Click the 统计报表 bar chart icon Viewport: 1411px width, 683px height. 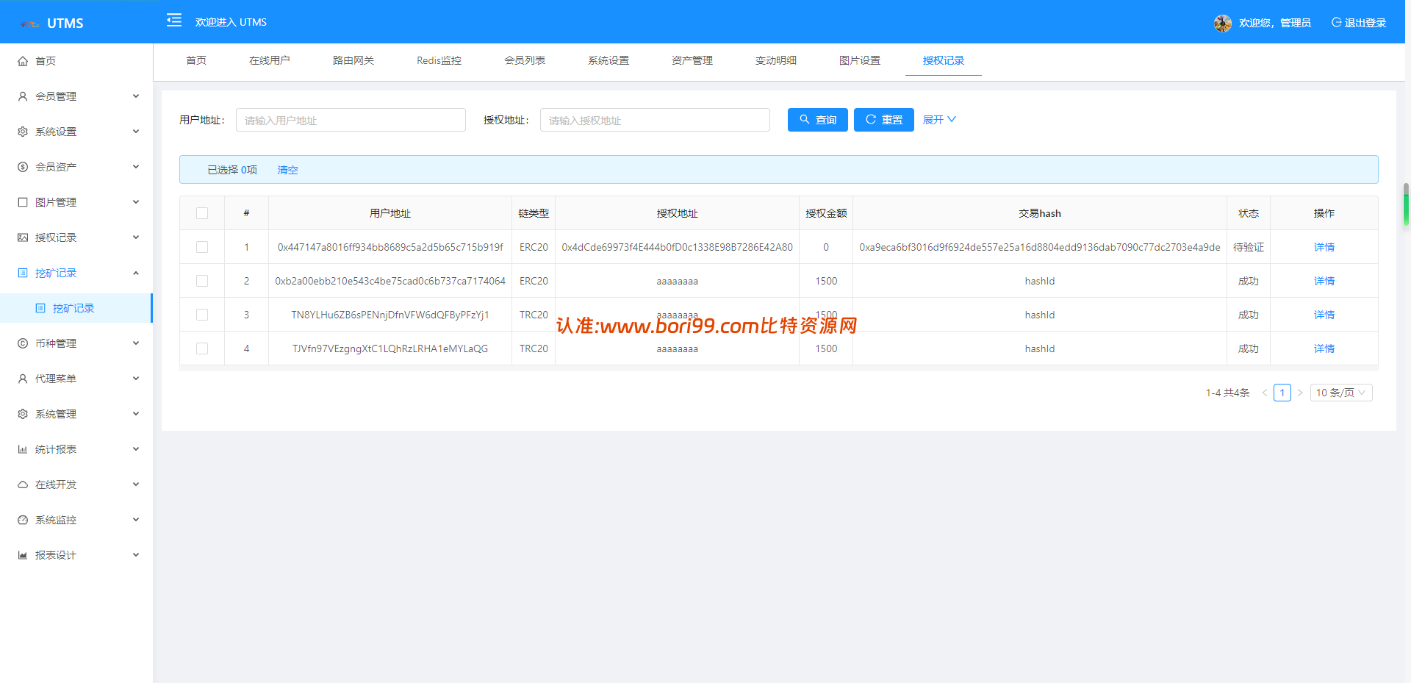[23, 449]
